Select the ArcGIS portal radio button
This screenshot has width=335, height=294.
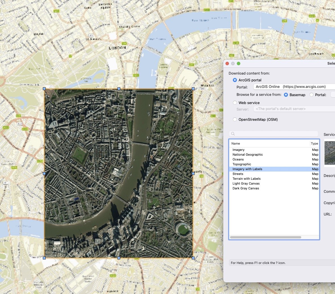point(235,80)
